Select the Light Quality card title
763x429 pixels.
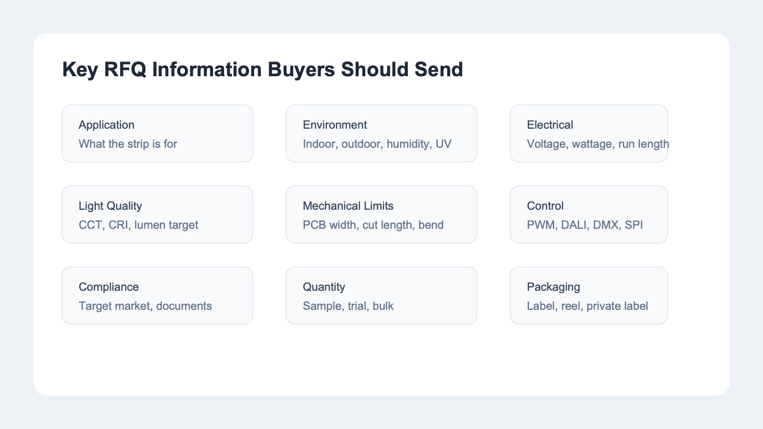pyautogui.click(x=110, y=206)
